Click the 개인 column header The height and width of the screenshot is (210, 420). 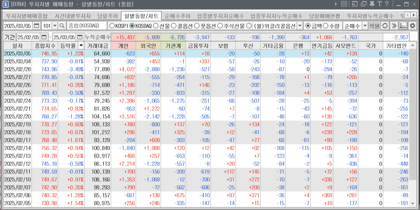[123, 45]
